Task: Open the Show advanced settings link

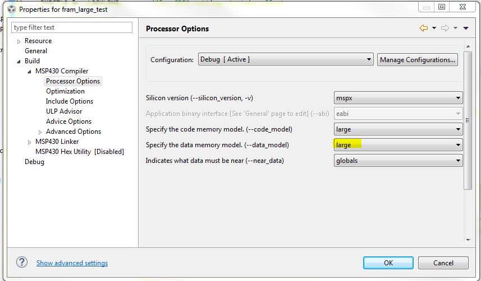Action: tap(72, 263)
